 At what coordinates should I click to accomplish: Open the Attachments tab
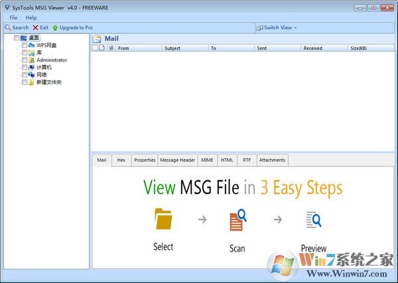pyautogui.click(x=273, y=160)
